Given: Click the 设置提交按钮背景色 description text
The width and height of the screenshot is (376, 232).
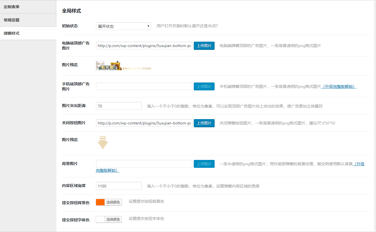Looking at the screenshot, I should 146,201.
